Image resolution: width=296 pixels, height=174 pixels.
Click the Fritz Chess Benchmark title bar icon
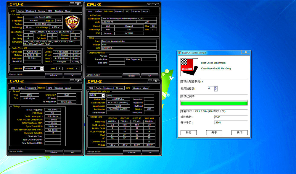(179, 53)
